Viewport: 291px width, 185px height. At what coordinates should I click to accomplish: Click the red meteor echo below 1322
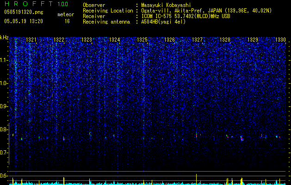(64, 139)
